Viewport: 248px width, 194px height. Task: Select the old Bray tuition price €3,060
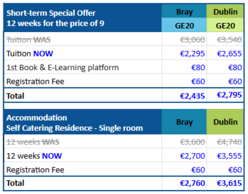[192, 40]
